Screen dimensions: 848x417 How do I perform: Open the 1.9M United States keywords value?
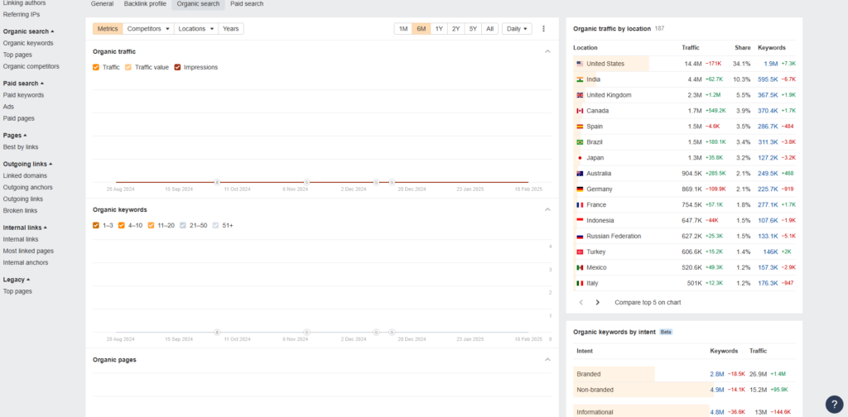coord(771,64)
